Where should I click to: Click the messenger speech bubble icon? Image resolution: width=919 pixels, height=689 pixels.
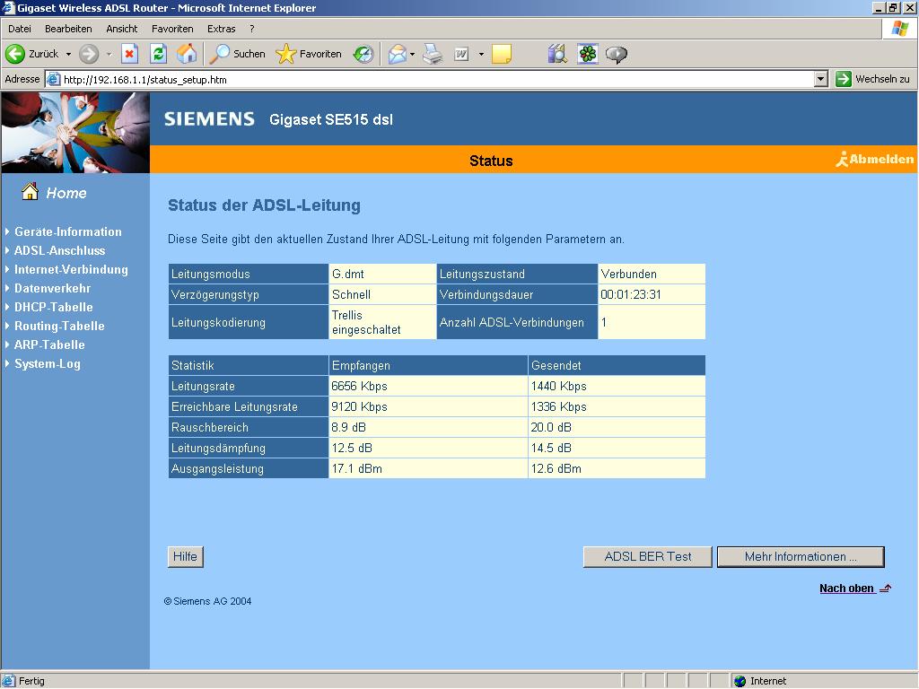[616, 54]
